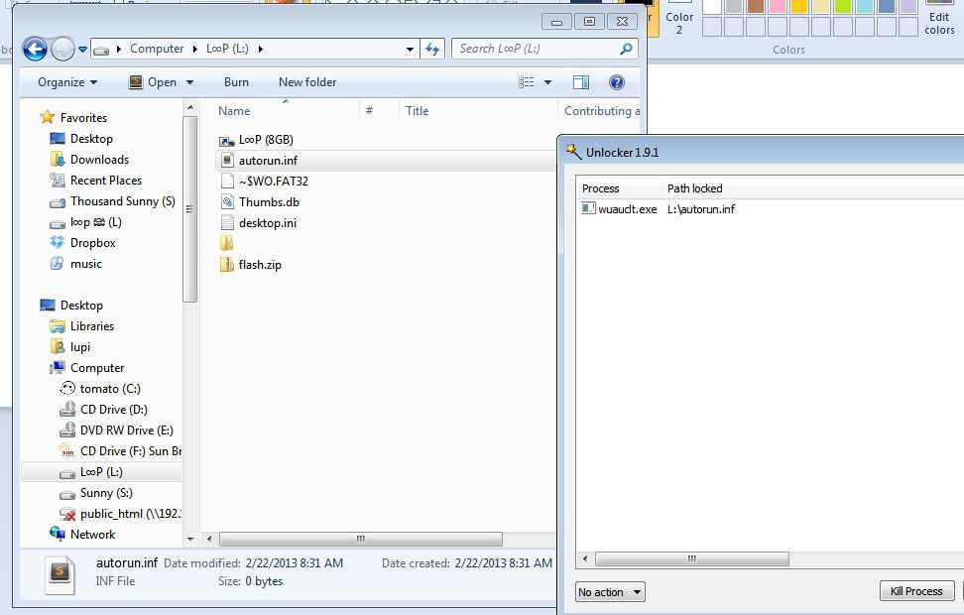Click the search magnifier icon
The image size is (964, 615).
[x=626, y=49]
